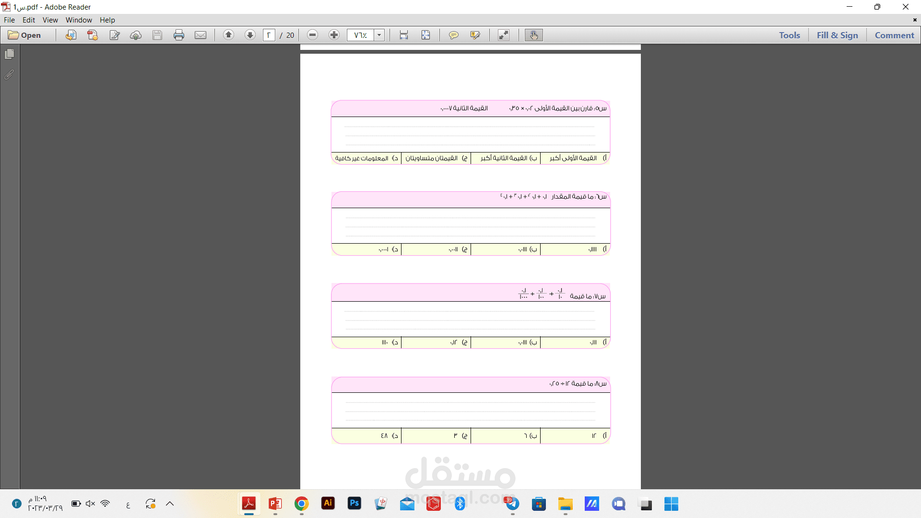Go to previous page arrow
The height and width of the screenshot is (518, 921).
tap(229, 35)
